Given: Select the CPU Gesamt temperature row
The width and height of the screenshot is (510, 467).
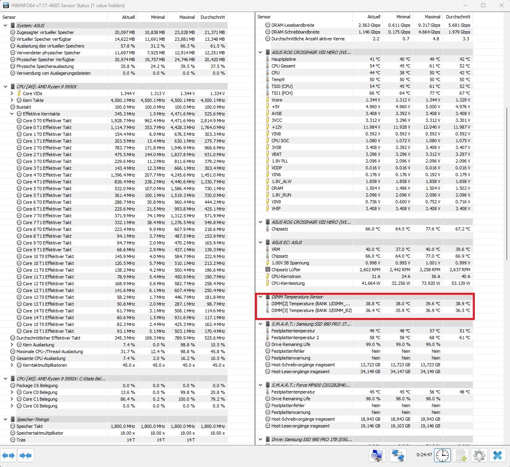Looking at the screenshot, I should click(364, 66).
